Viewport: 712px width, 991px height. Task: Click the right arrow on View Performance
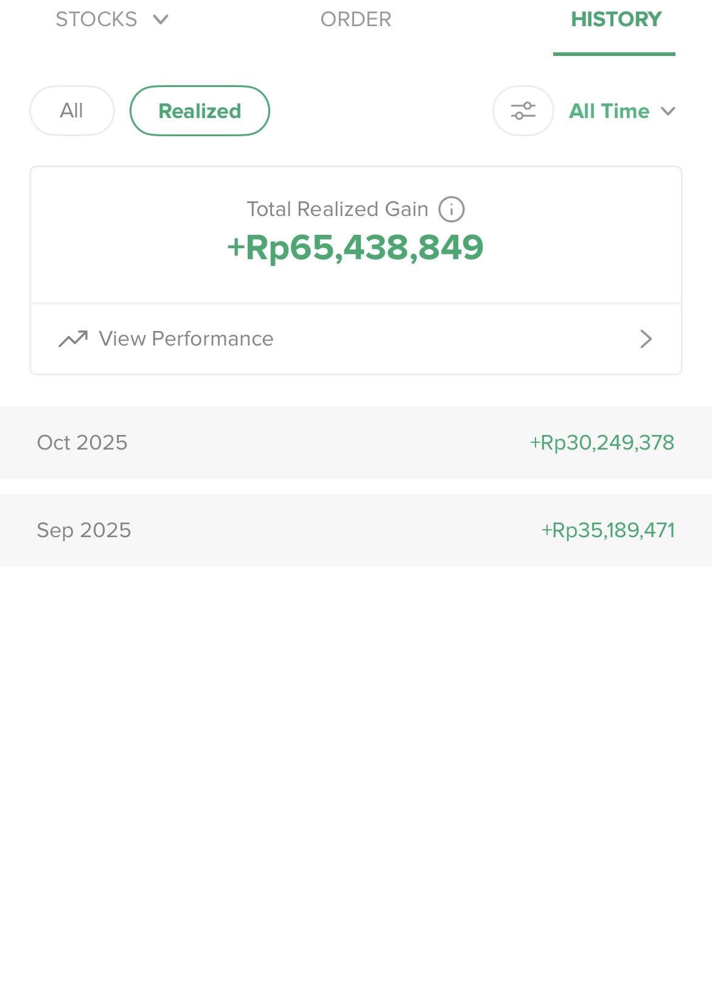pos(646,339)
